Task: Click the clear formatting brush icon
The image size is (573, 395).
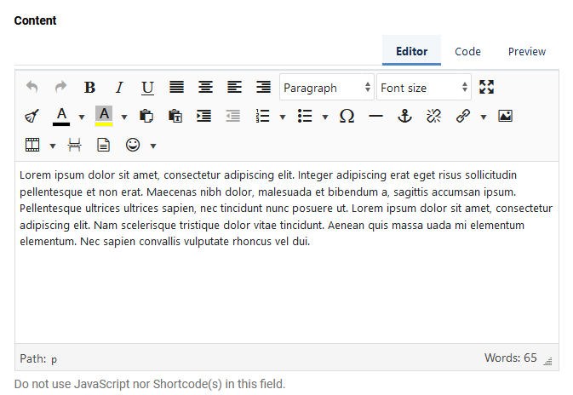Action: click(32, 116)
